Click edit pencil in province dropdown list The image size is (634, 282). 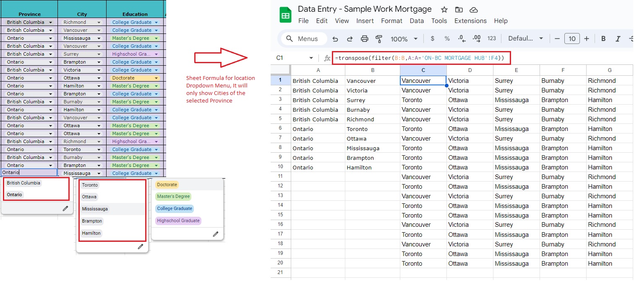[65, 208]
